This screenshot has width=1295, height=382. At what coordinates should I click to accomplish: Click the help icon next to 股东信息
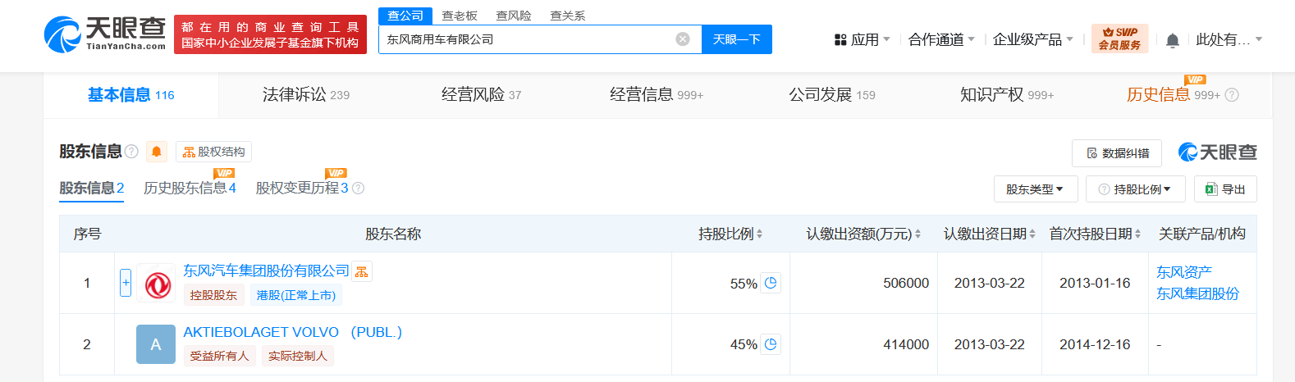(x=131, y=152)
